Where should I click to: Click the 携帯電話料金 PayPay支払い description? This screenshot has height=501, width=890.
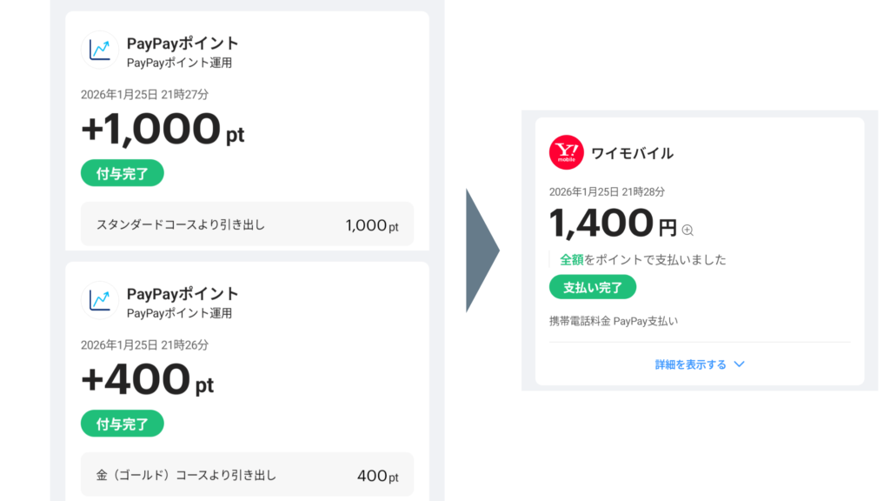[x=613, y=321]
